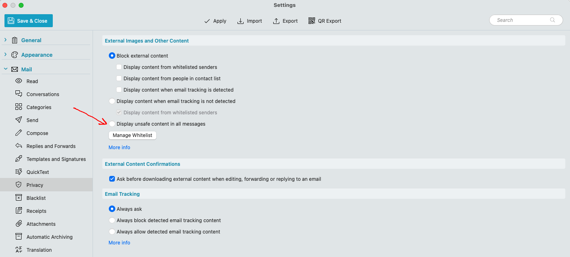570x257 pixels.
Task: Click the Import download icon
Action: pos(240,21)
